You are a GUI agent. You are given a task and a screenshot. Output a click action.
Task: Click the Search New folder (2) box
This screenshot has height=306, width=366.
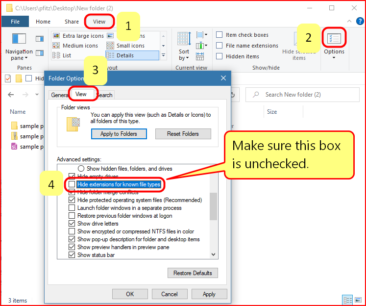pos(302,95)
